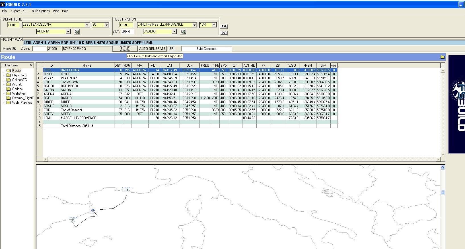Viewport: 465px width, 249px height.
Task: Open the departure airport dropdown LEBL BARCELONA
Action: click(87, 25)
